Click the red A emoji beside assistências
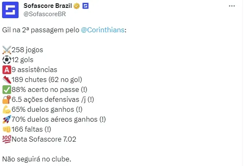Viewport: 247px width, 166px height. pos(7,70)
